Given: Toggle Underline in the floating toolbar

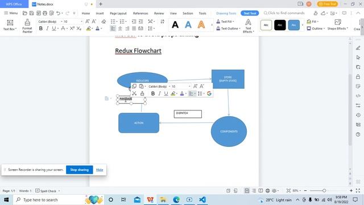Looking at the screenshot, I should pos(166,93).
